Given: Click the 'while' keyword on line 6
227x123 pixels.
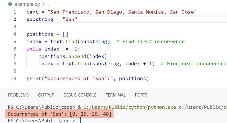Looking at the screenshot, I should pyautogui.click(x=34, y=49).
